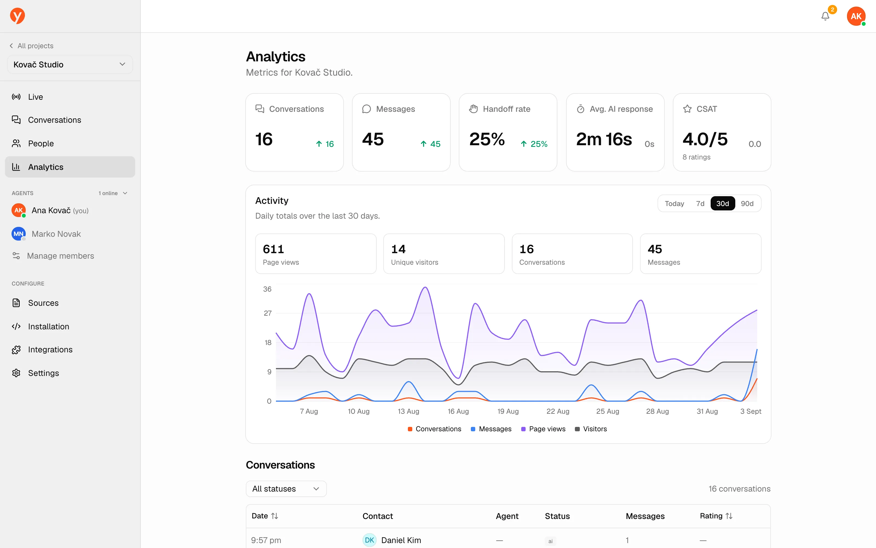Click the Contact column header
876x548 pixels.
coord(378,516)
